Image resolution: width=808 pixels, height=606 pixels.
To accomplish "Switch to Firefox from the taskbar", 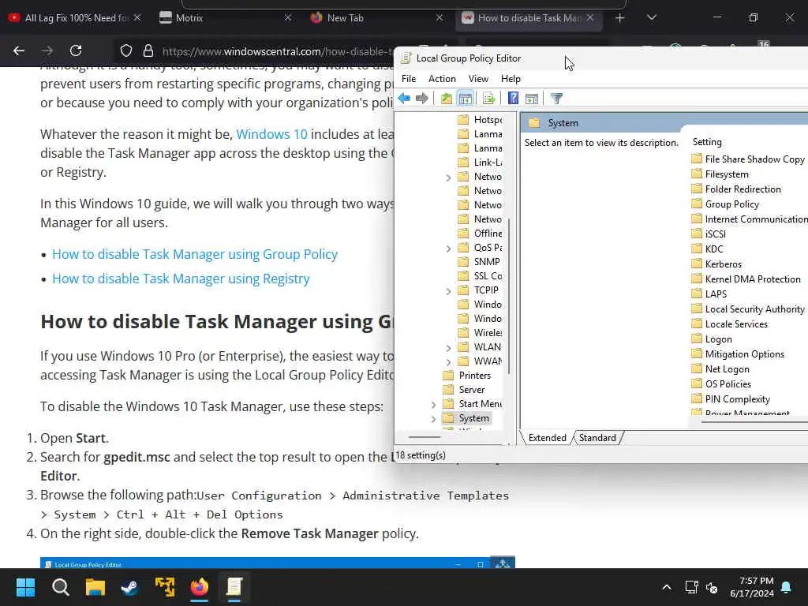I will [200, 587].
